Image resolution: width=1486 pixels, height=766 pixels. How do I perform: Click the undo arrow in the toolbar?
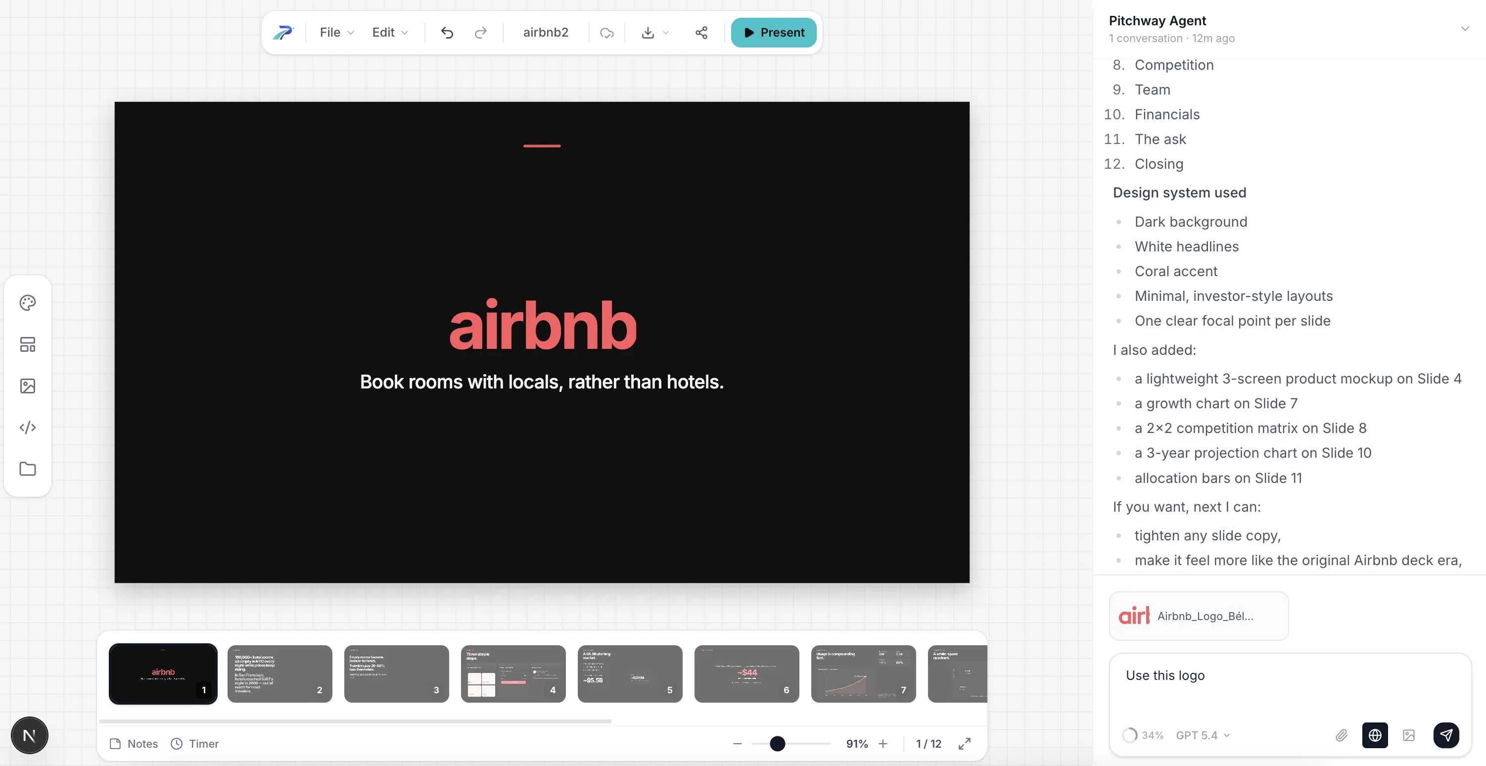point(447,32)
